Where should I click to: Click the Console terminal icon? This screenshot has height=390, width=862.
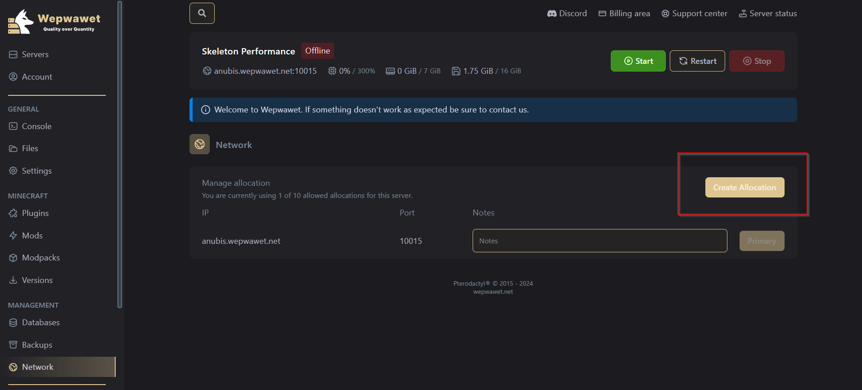pyautogui.click(x=13, y=126)
